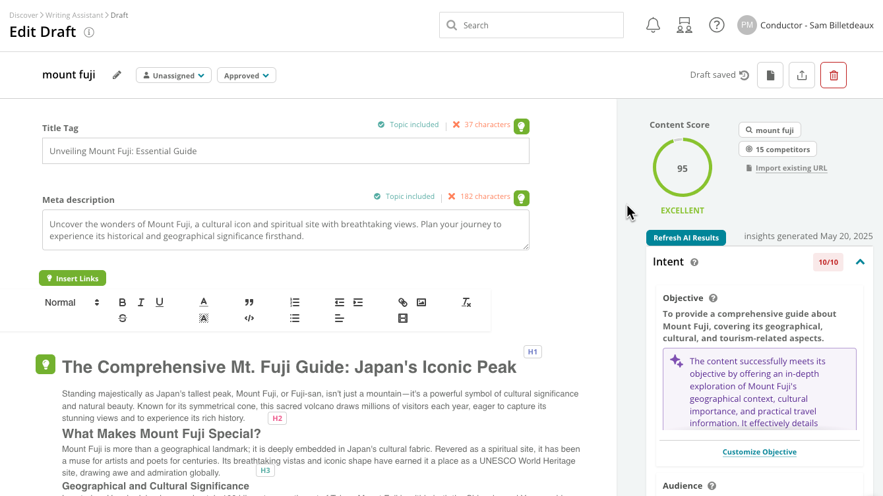883x496 pixels.
Task: Open notifications bell
Action: pos(653,25)
